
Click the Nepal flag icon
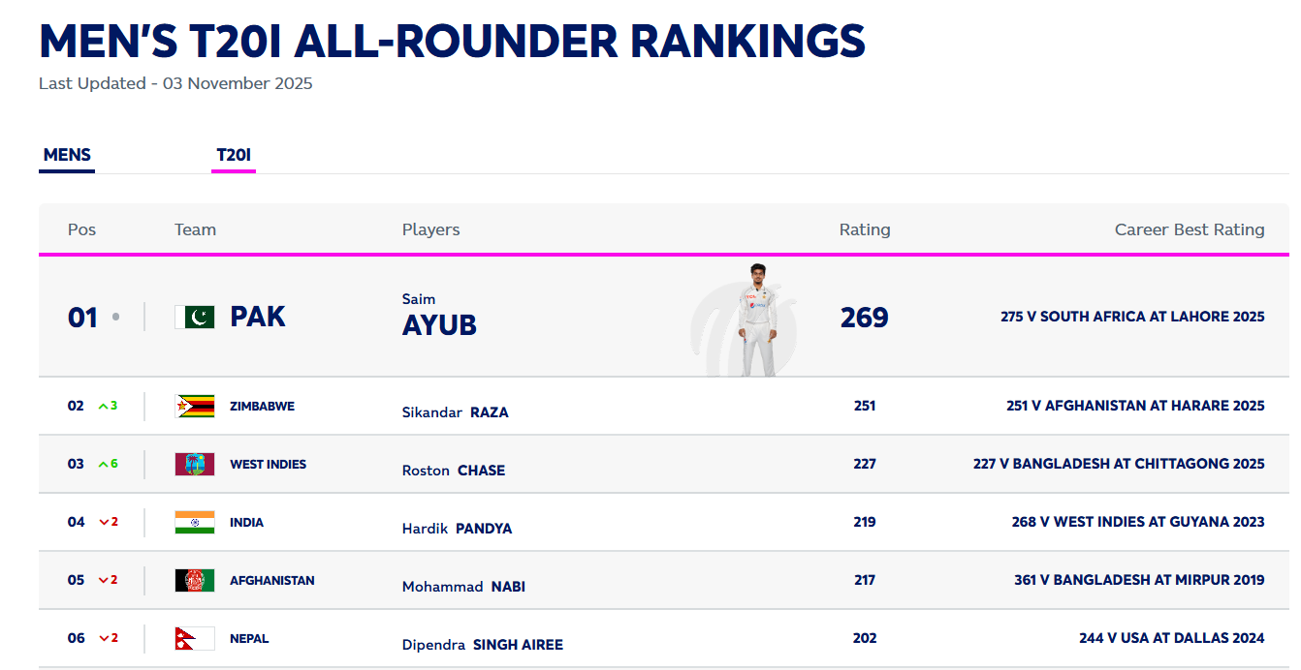click(x=194, y=638)
